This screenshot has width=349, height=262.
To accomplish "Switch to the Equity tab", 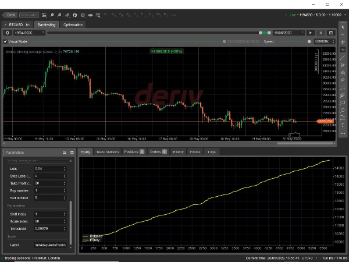I will tap(86, 152).
